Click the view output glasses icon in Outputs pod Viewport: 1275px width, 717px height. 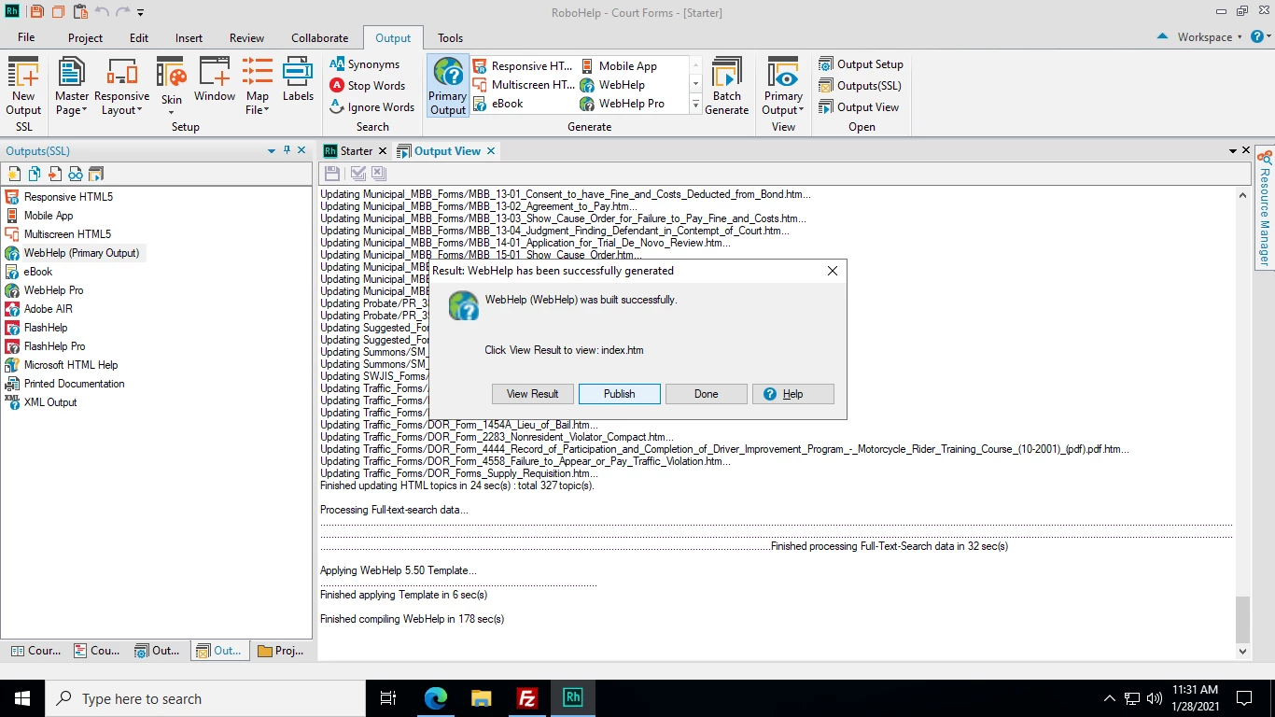[x=76, y=174]
